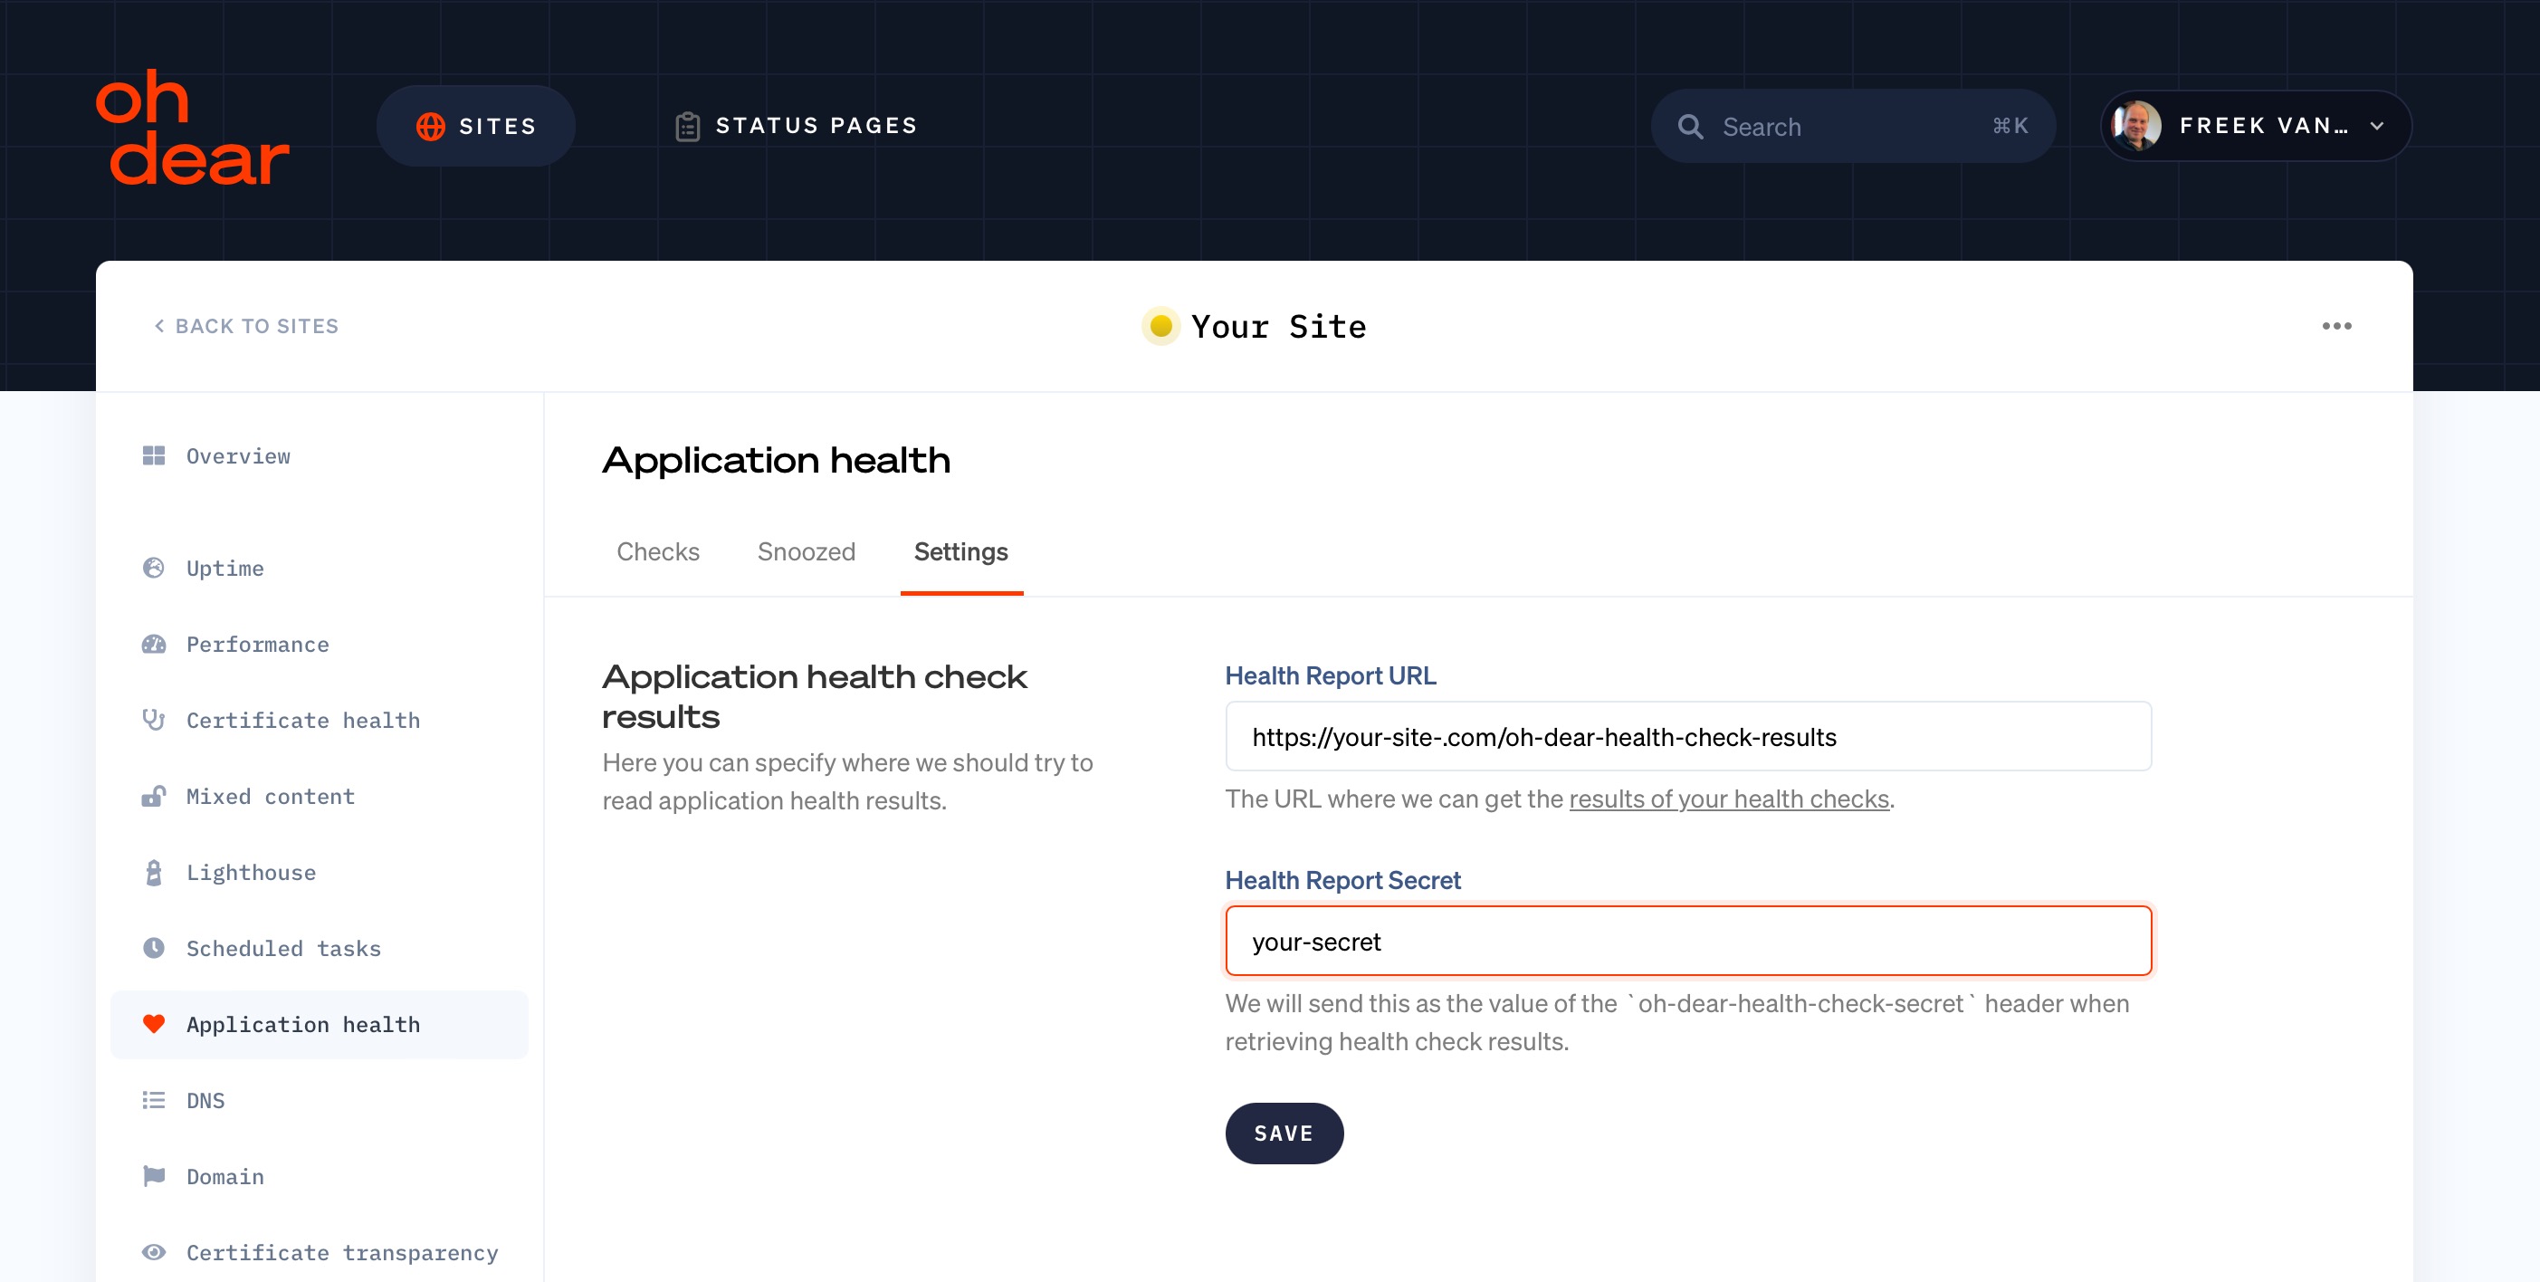Click the Mixed content unlocked padlock icon
The height and width of the screenshot is (1282, 2540).
pyautogui.click(x=154, y=796)
